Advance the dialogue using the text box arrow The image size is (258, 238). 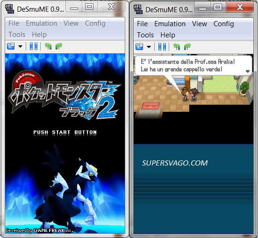pos(247,71)
